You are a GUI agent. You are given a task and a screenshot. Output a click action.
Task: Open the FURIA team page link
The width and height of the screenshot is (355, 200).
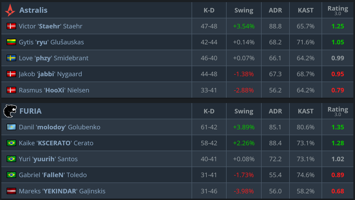tap(31, 111)
